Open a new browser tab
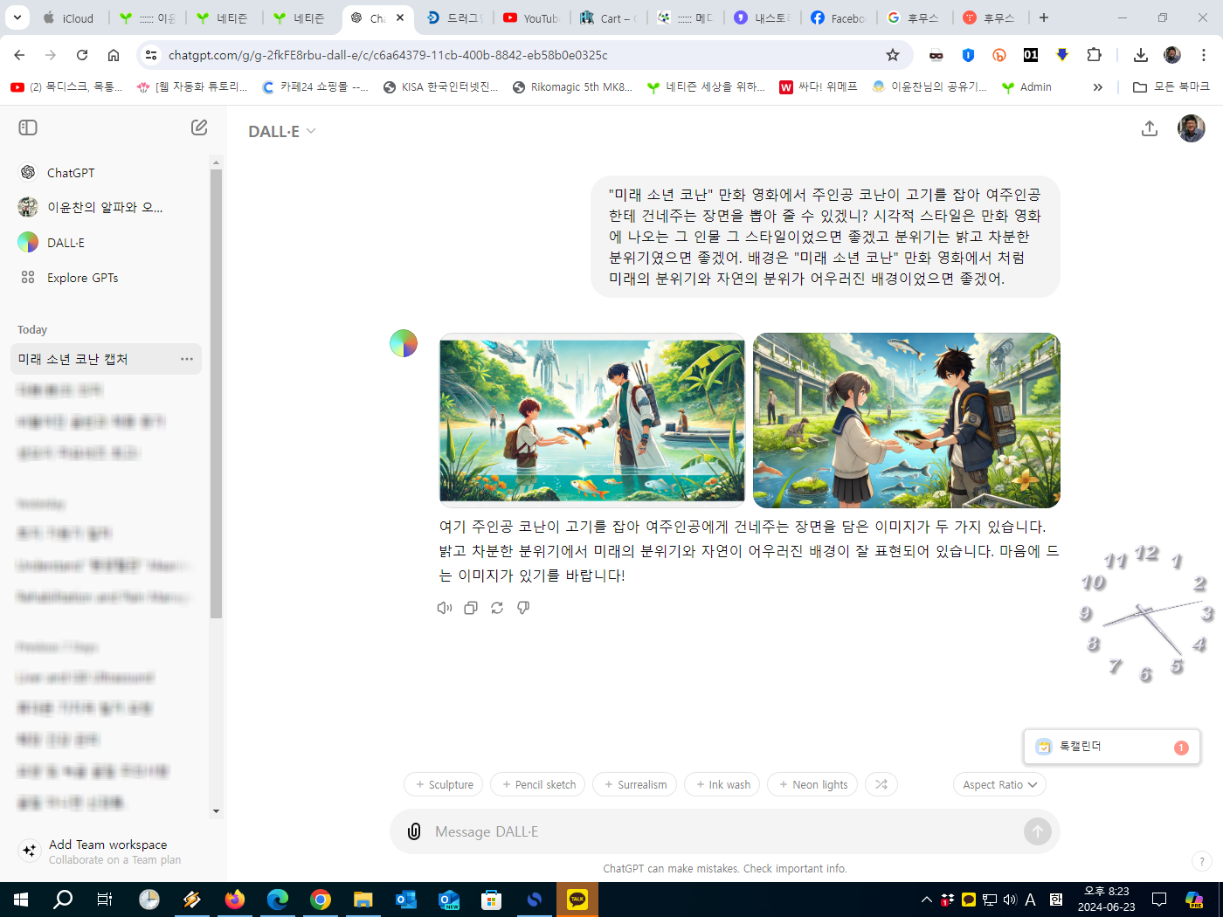 [x=1044, y=17]
